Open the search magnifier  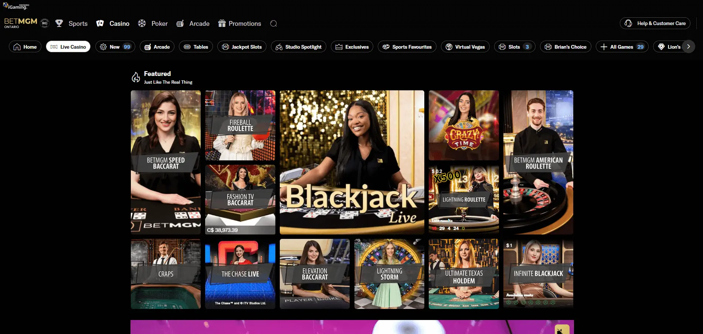[274, 23]
